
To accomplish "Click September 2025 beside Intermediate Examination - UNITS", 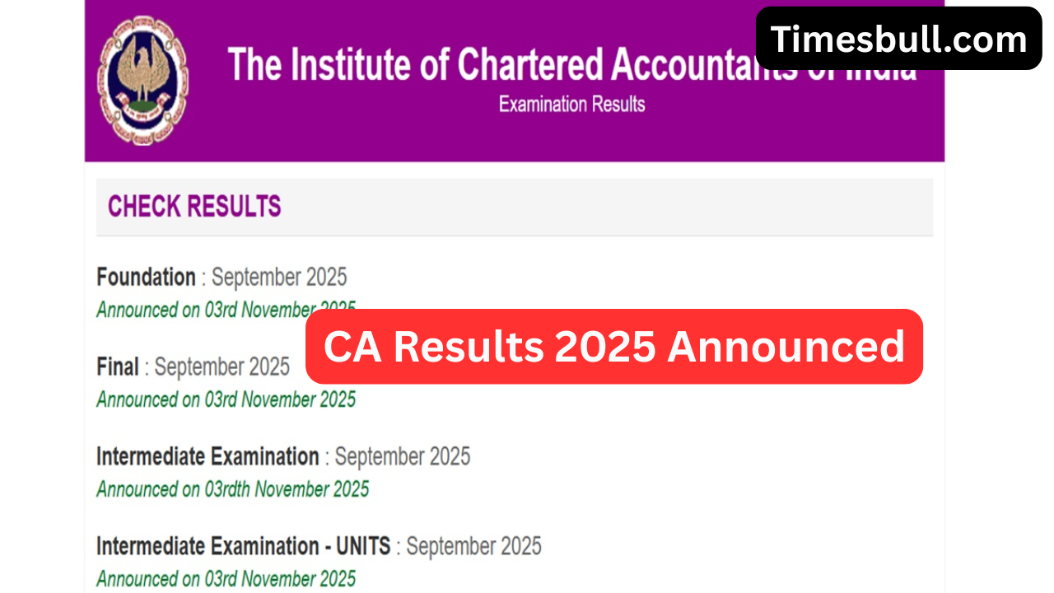I will pos(473,546).
